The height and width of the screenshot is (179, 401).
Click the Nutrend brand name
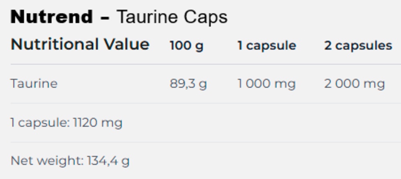pyautogui.click(x=51, y=17)
